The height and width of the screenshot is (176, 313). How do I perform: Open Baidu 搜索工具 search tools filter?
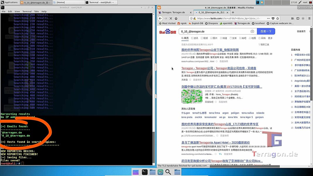pos(264,45)
